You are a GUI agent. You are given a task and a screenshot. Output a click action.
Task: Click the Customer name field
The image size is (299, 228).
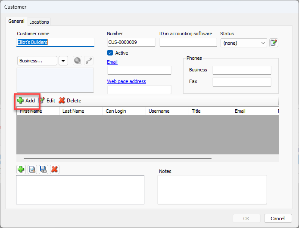tap(55, 42)
